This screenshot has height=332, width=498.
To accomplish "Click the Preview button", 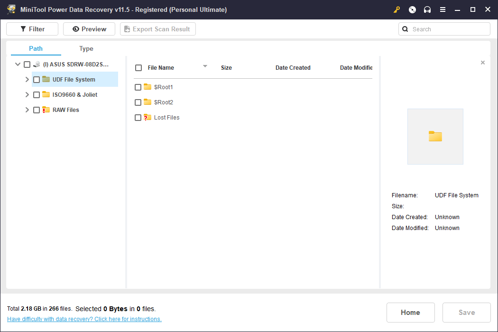I will [89, 29].
